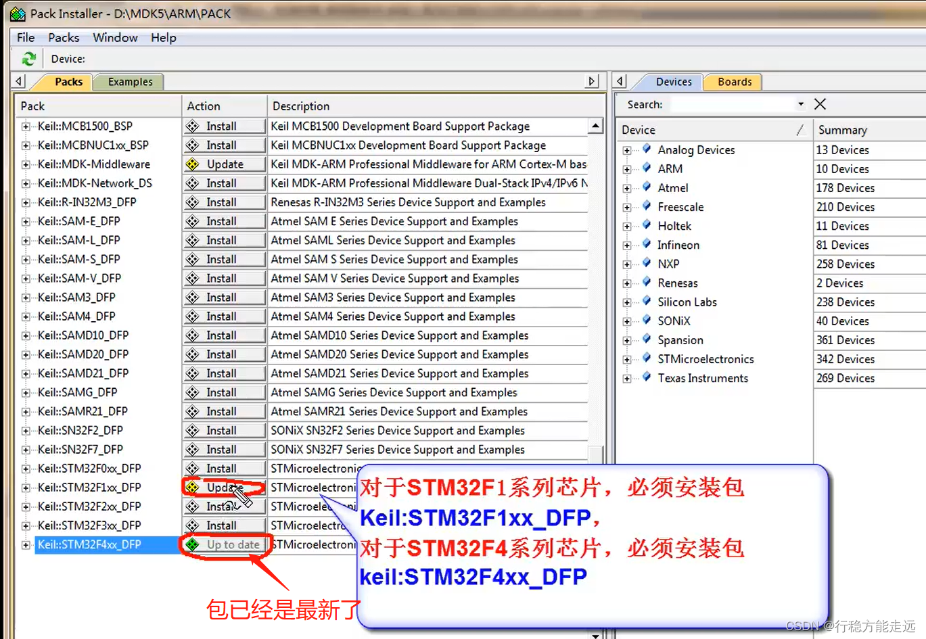
Task: Expand the NXP device node
Action: point(627,264)
